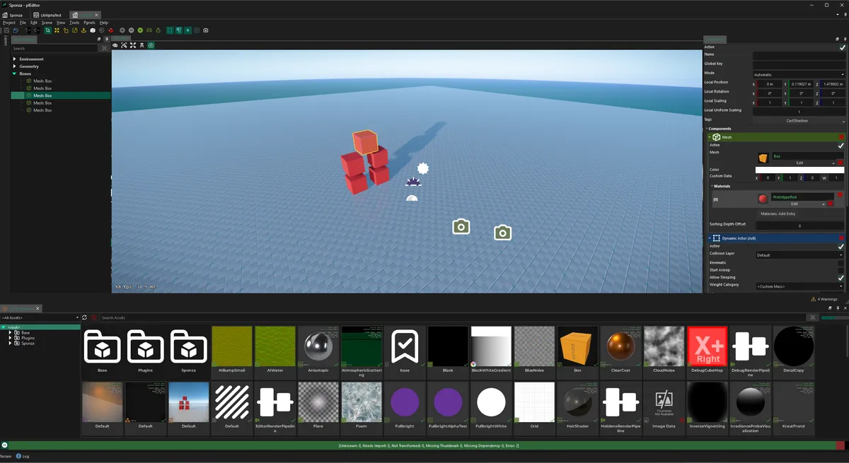Click the viewport expand arrows icon
This screenshot has height=463, width=849.
[x=133, y=45]
